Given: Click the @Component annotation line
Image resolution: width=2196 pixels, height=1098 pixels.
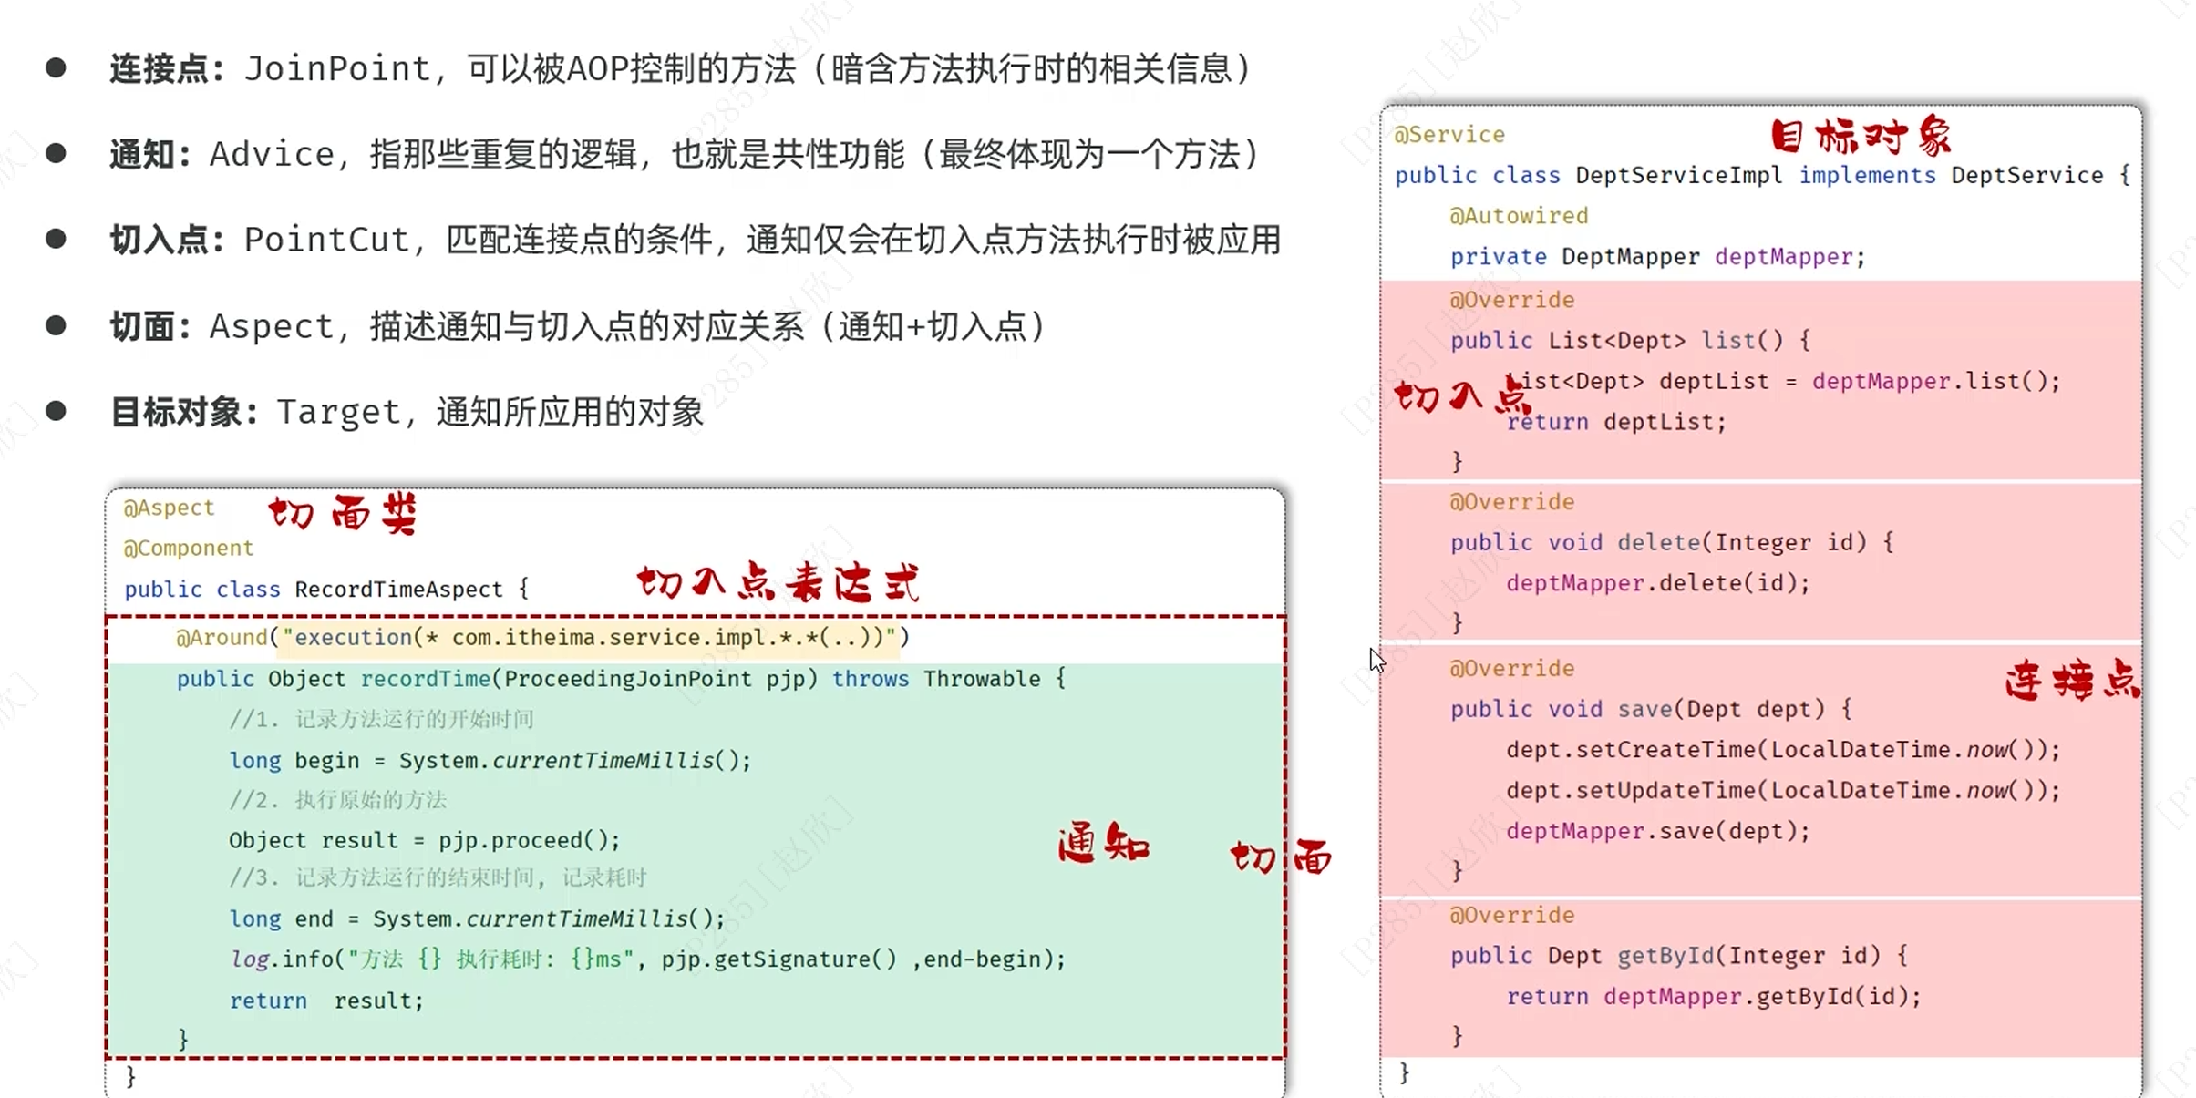Looking at the screenshot, I should point(188,548).
